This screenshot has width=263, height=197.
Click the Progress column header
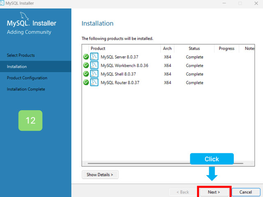(226, 49)
